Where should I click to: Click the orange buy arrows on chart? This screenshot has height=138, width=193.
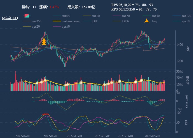[x=44, y=41]
